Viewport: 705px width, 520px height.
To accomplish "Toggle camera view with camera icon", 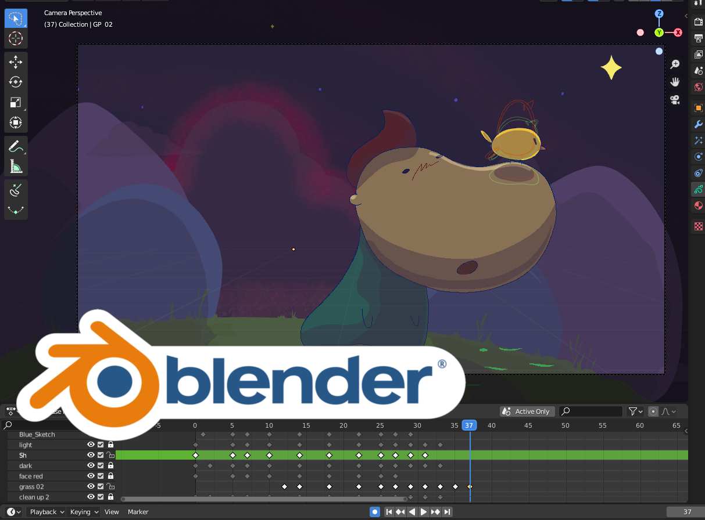I will [x=675, y=100].
